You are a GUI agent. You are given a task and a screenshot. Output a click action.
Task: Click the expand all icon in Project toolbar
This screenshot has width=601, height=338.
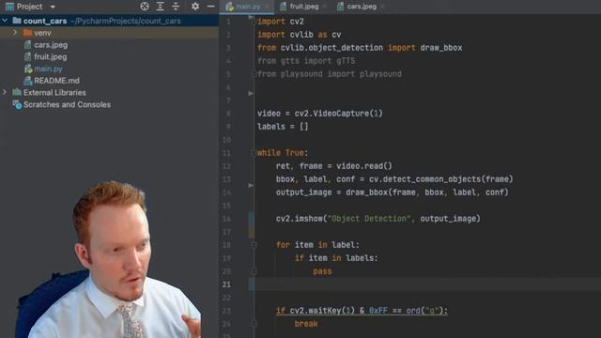click(x=161, y=7)
